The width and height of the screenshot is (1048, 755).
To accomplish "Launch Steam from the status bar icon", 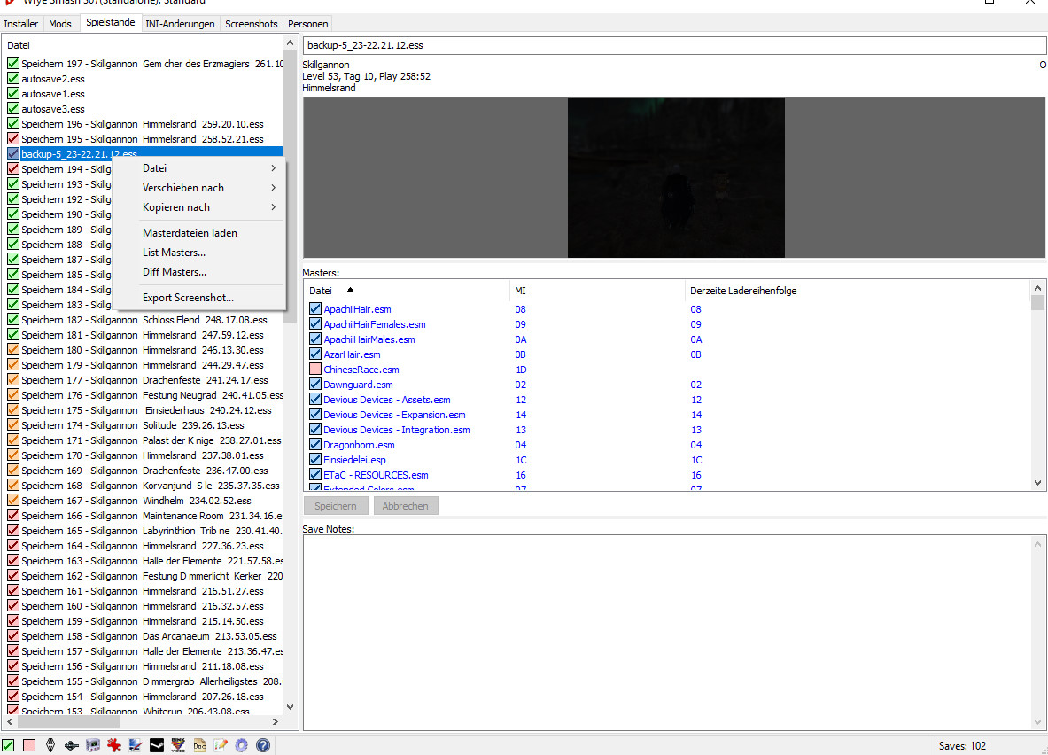I will [157, 745].
